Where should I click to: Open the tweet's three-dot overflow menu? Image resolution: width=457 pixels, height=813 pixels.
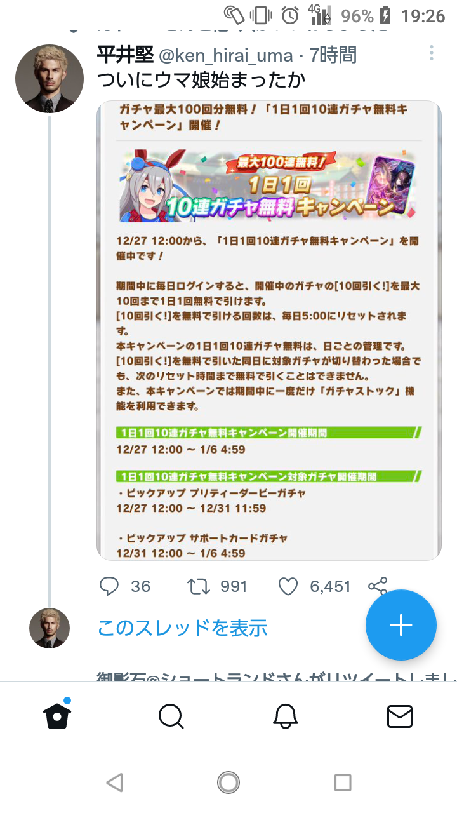(x=432, y=53)
